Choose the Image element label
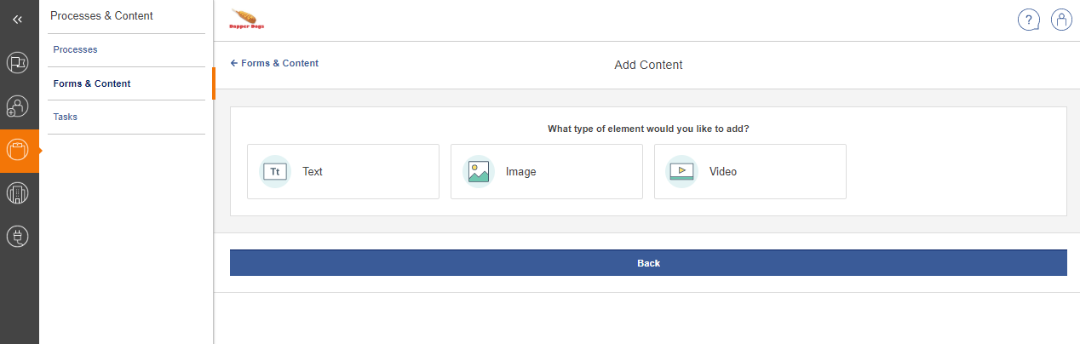Screen dimensions: 1080x344 pos(520,171)
